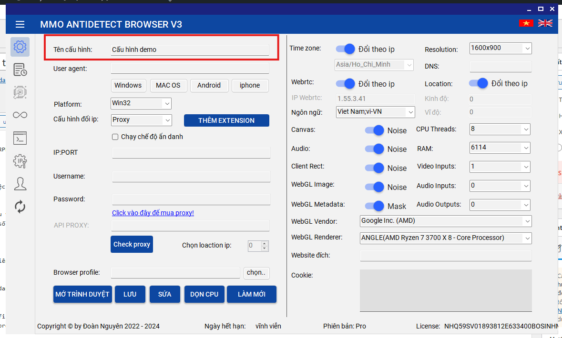
Task: Toggle Client Rect Noise switch
Action: [x=375, y=168]
